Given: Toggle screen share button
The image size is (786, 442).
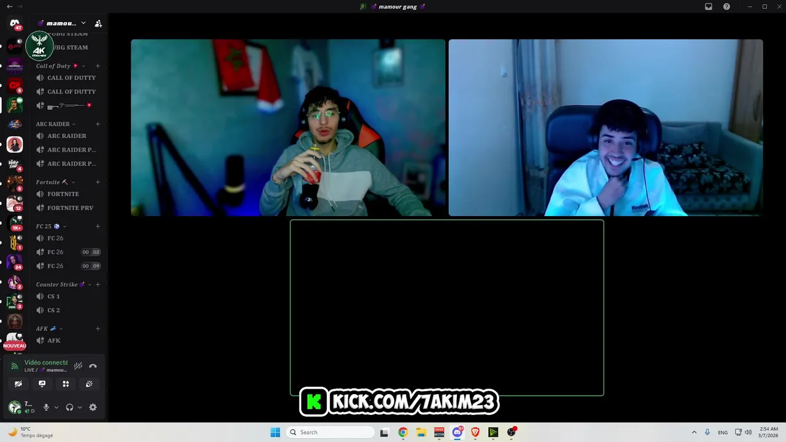Looking at the screenshot, I should pyautogui.click(x=42, y=384).
